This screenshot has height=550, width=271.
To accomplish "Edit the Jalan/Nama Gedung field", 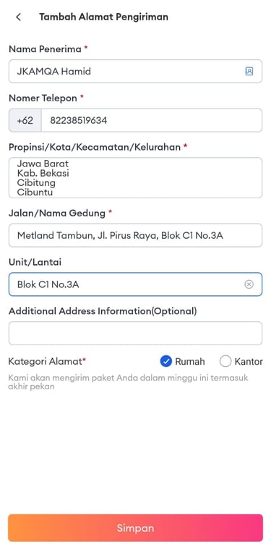I will point(135,235).
